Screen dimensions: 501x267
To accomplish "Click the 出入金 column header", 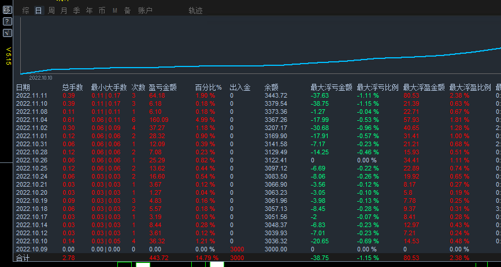I will tap(240, 87).
